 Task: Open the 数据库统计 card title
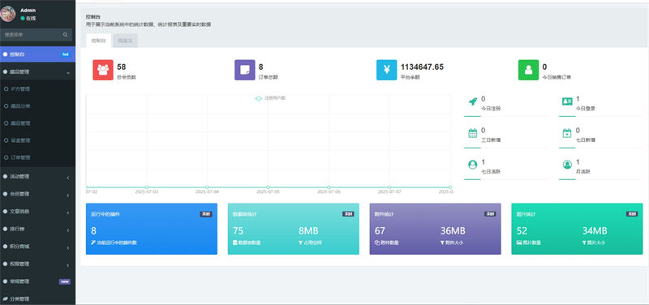[x=245, y=214]
